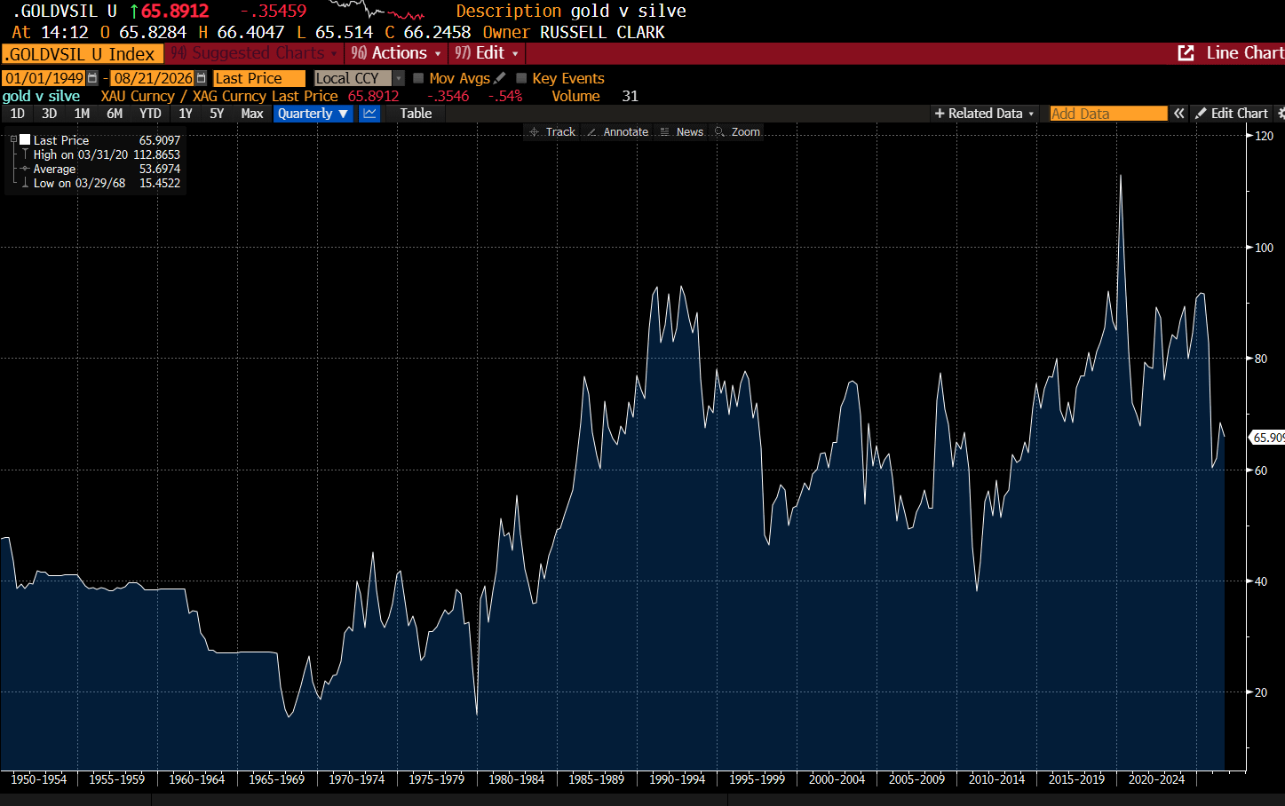Select the 1D time range tab
The image size is (1285, 806).
point(17,114)
